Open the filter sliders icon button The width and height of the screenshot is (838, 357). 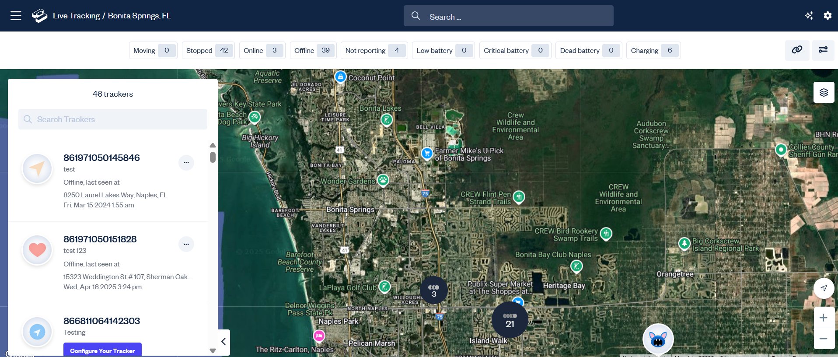pyautogui.click(x=823, y=50)
